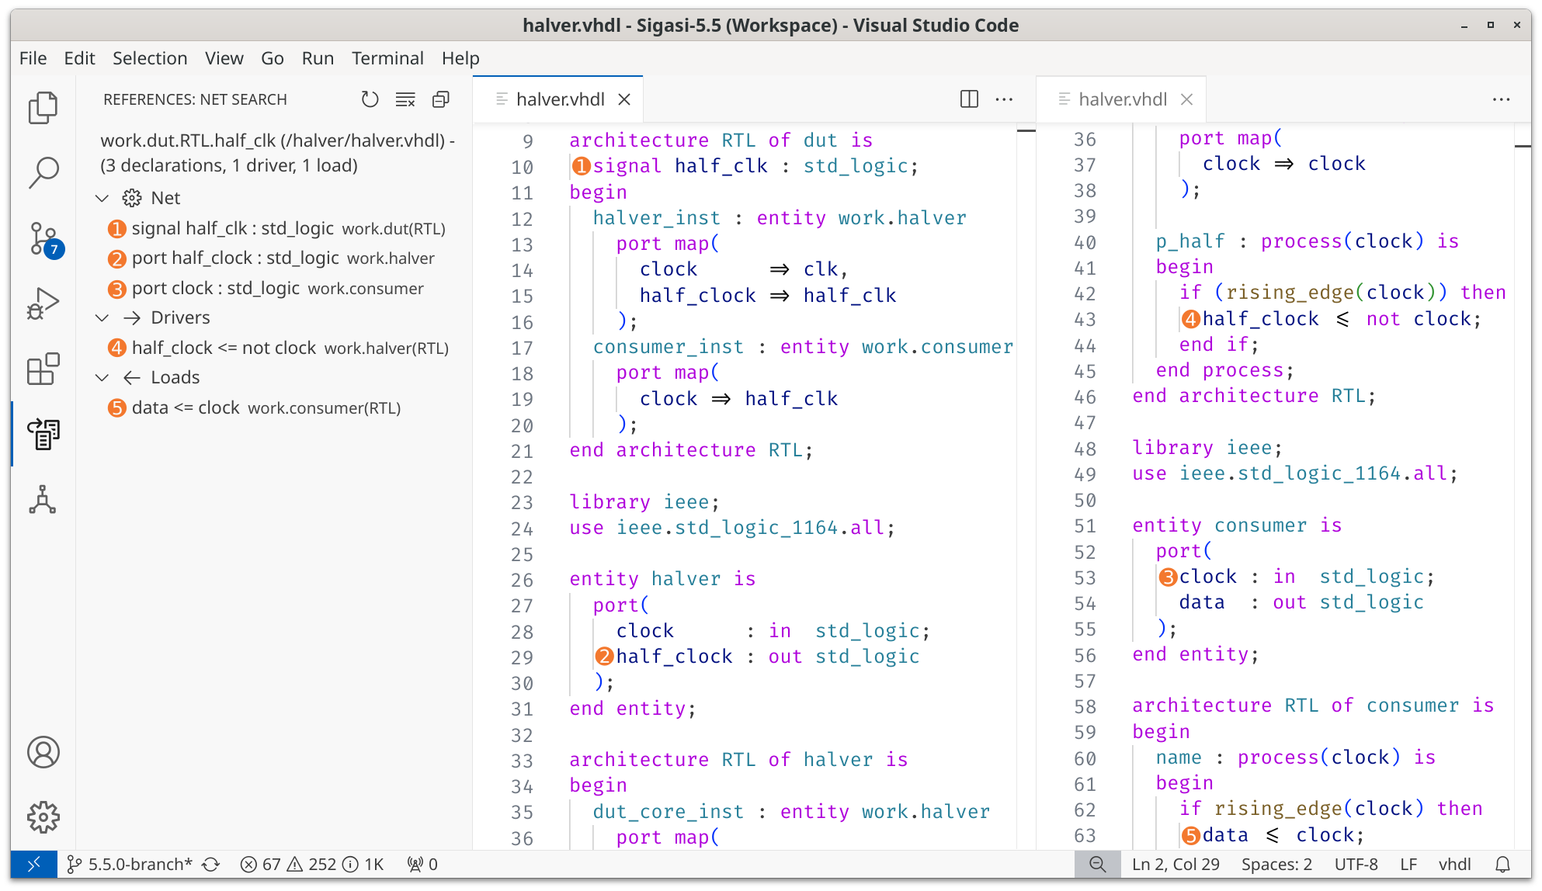
Task: Close the left halver.vhdl tab
Action: click(624, 99)
